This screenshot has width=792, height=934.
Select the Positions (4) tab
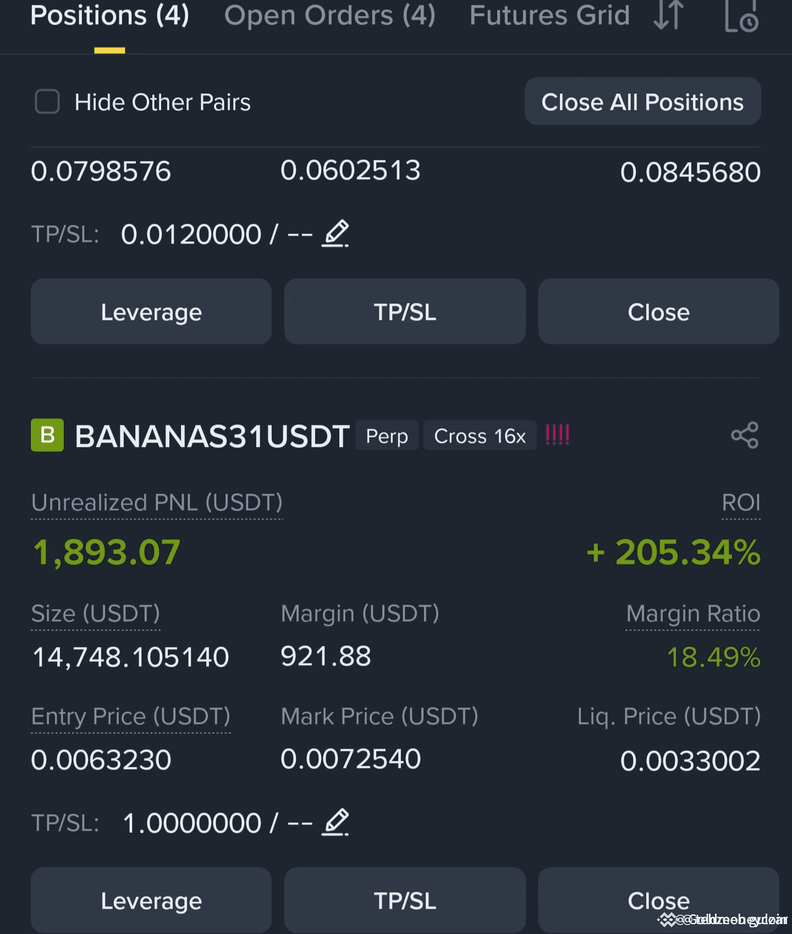coord(109,15)
